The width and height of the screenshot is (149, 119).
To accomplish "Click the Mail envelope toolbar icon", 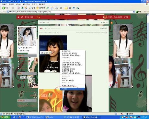I will coord(52,8).
